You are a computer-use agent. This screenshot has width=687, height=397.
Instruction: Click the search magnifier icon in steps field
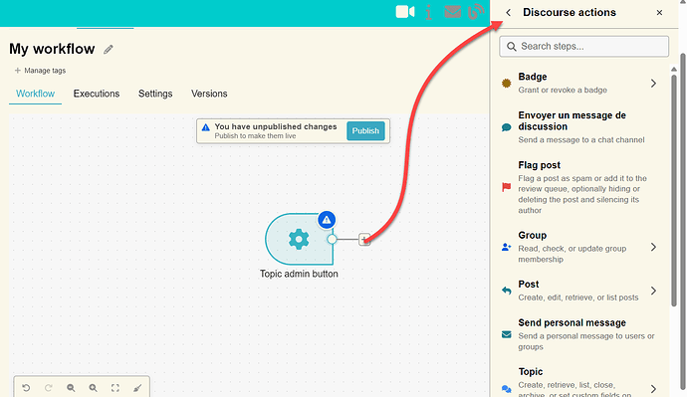click(512, 47)
